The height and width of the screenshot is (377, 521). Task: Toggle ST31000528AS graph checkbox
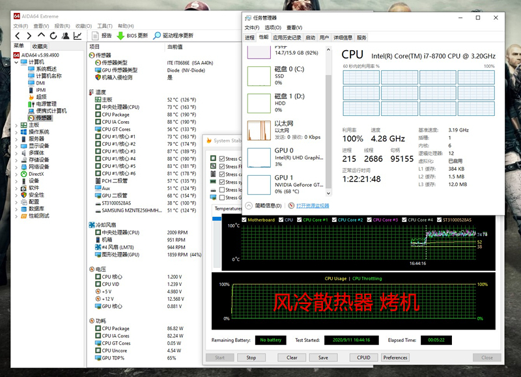(439, 220)
